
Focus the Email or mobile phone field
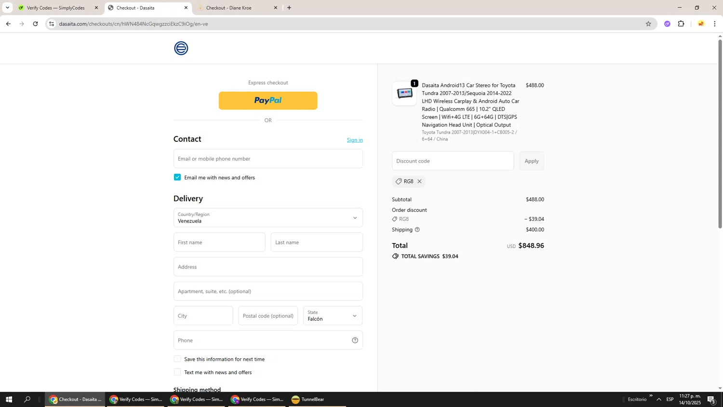[x=268, y=159]
